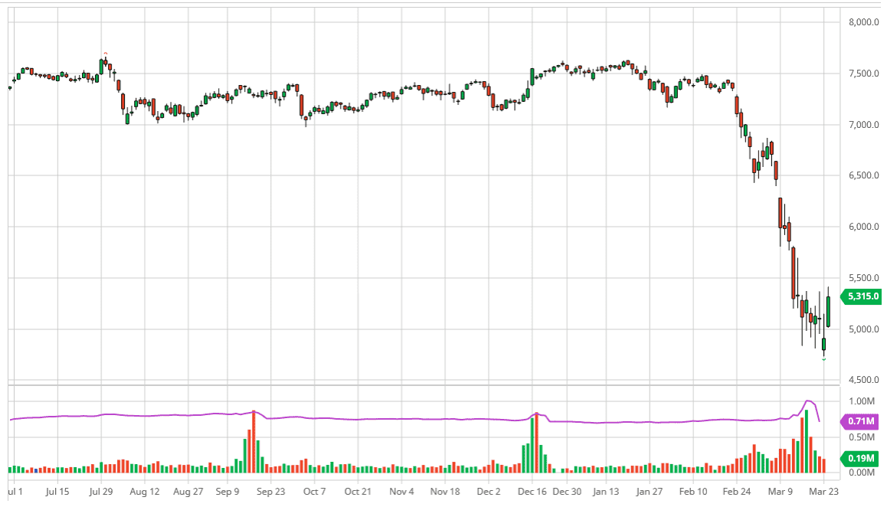
Task: Click the red down arc marker above late July candle
Action: [x=106, y=54]
